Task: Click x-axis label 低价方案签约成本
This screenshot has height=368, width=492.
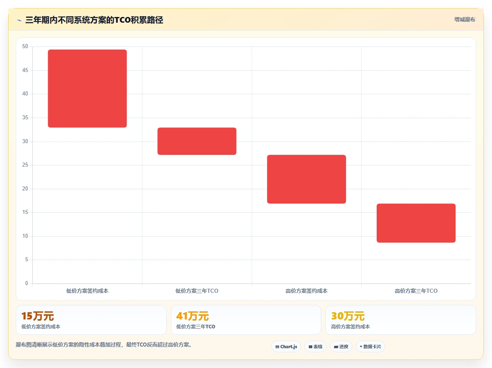Action: pos(87,291)
